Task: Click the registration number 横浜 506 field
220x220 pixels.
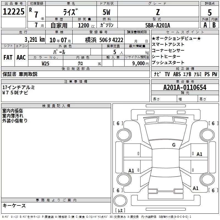Action: (104, 40)
